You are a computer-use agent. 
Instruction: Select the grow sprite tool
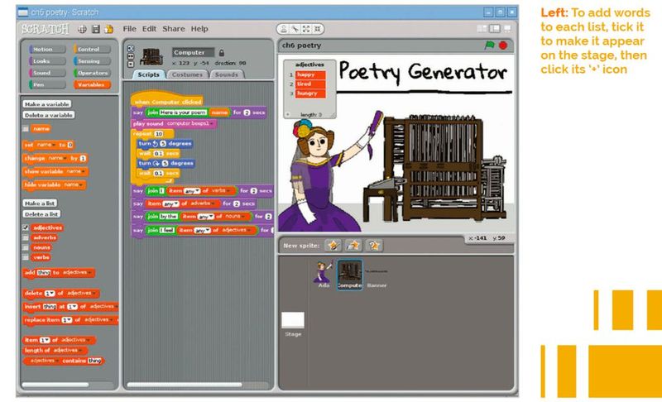click(x=306, y=29)
